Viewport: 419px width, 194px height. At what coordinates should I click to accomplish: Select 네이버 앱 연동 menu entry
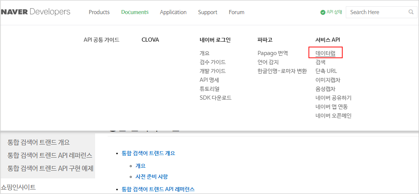click(x=332, y=107)
